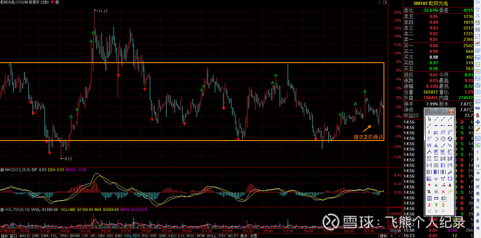Select the triangle drawing tool in toolbox
This screenshot has width=481, height=238.
tap(443, 178)
